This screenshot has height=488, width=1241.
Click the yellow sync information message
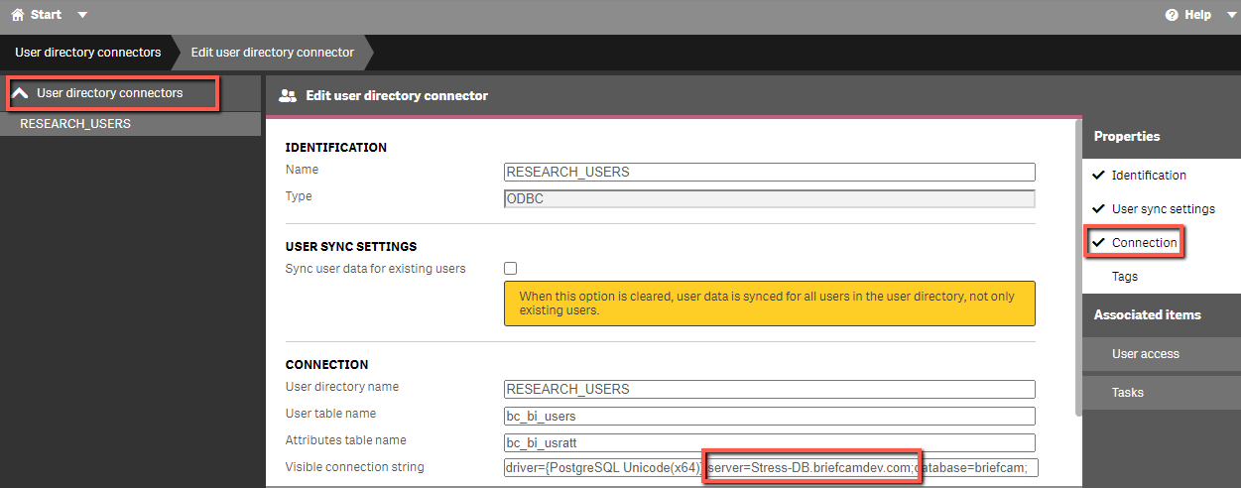[770, 304]
